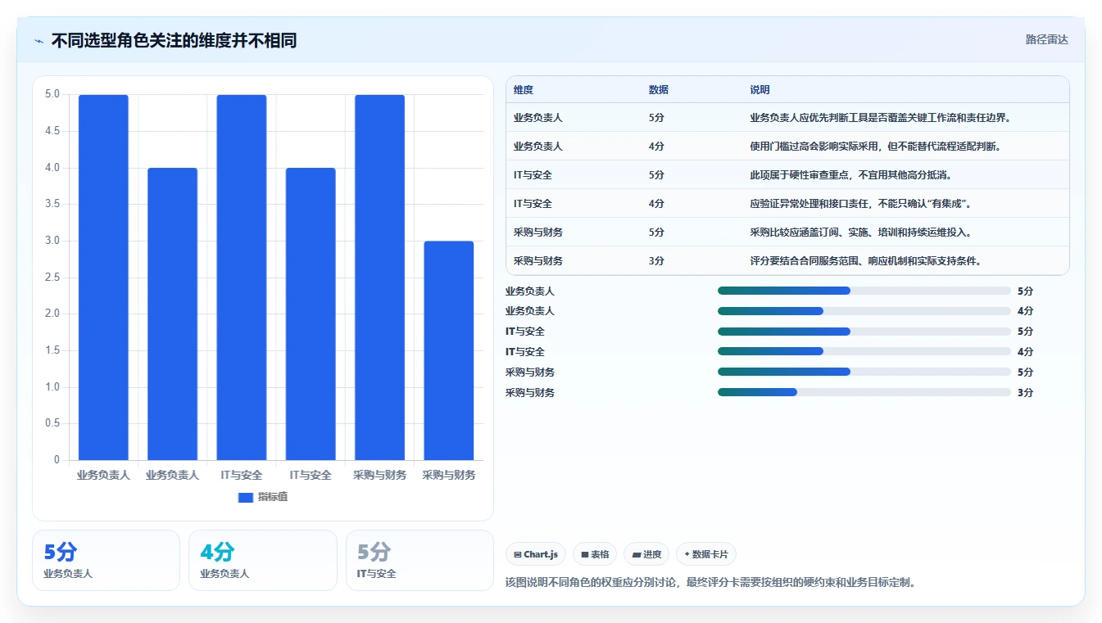Select the title 不同选型角色关注的维度并不相同

[x=174, y=40]
